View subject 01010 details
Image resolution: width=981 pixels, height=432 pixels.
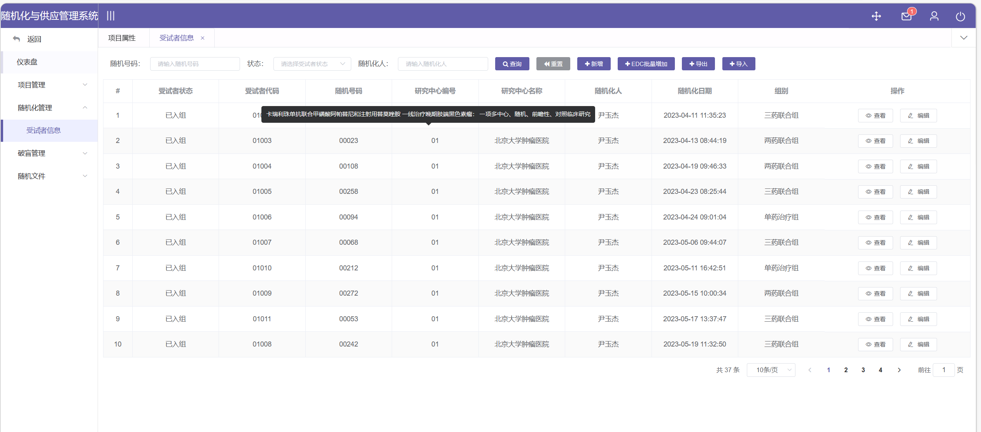875,268
